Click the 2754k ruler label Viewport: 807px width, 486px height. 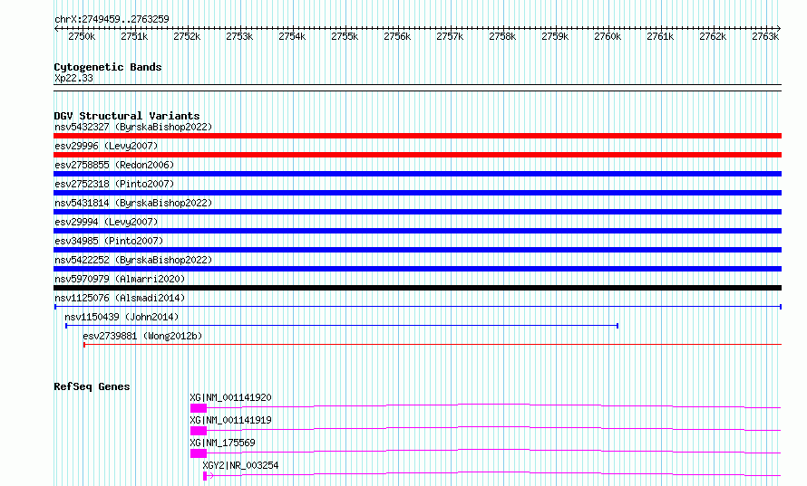[292, 36]
